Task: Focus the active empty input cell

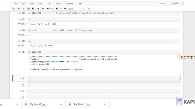Action: pos(104,78)
